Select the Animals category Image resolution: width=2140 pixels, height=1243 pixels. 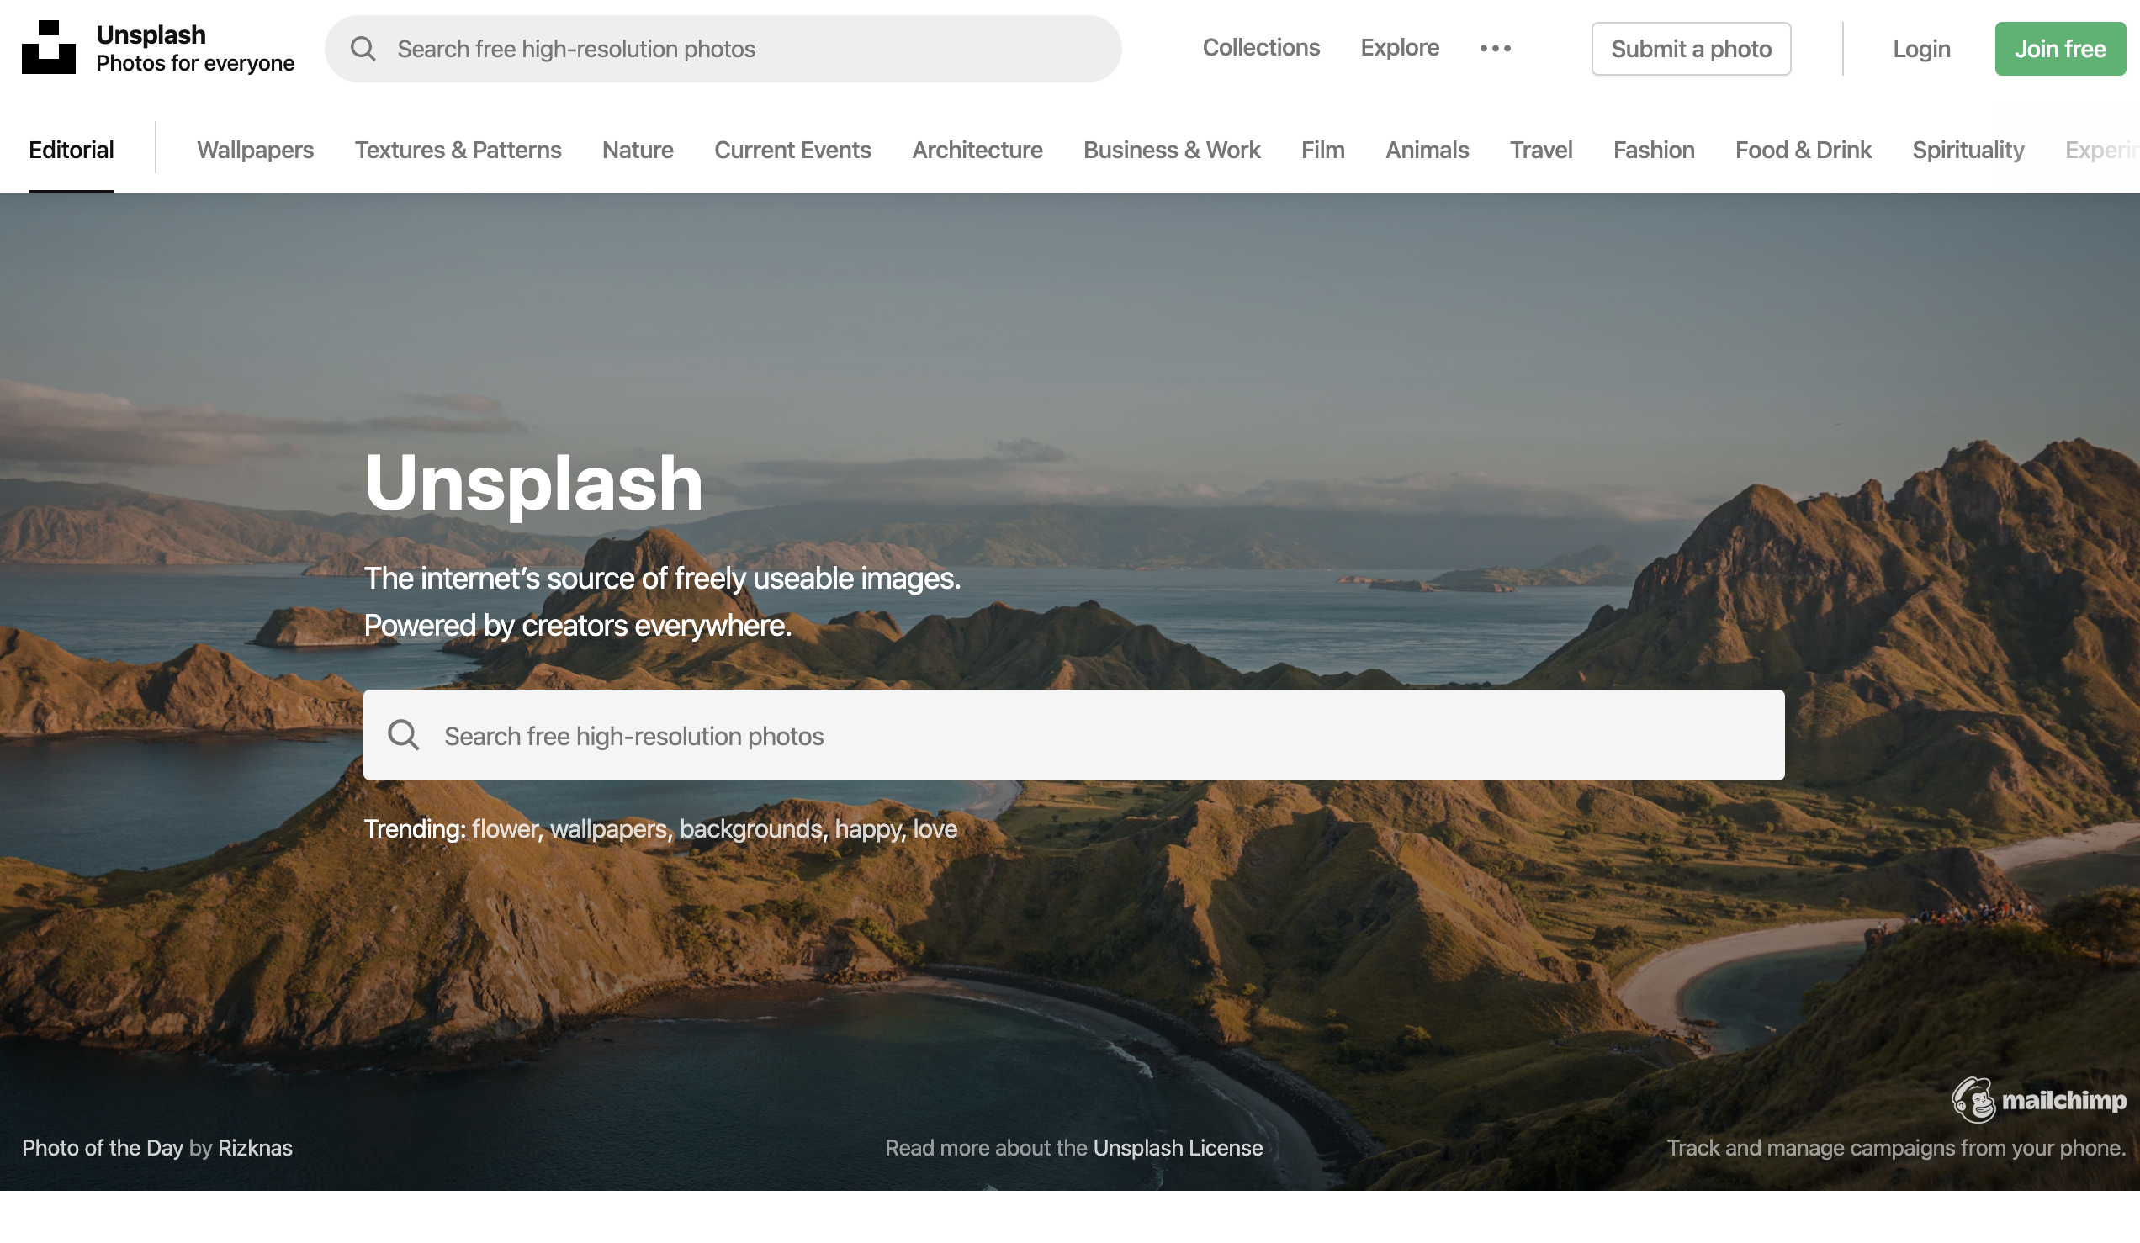coord(1428,150)
